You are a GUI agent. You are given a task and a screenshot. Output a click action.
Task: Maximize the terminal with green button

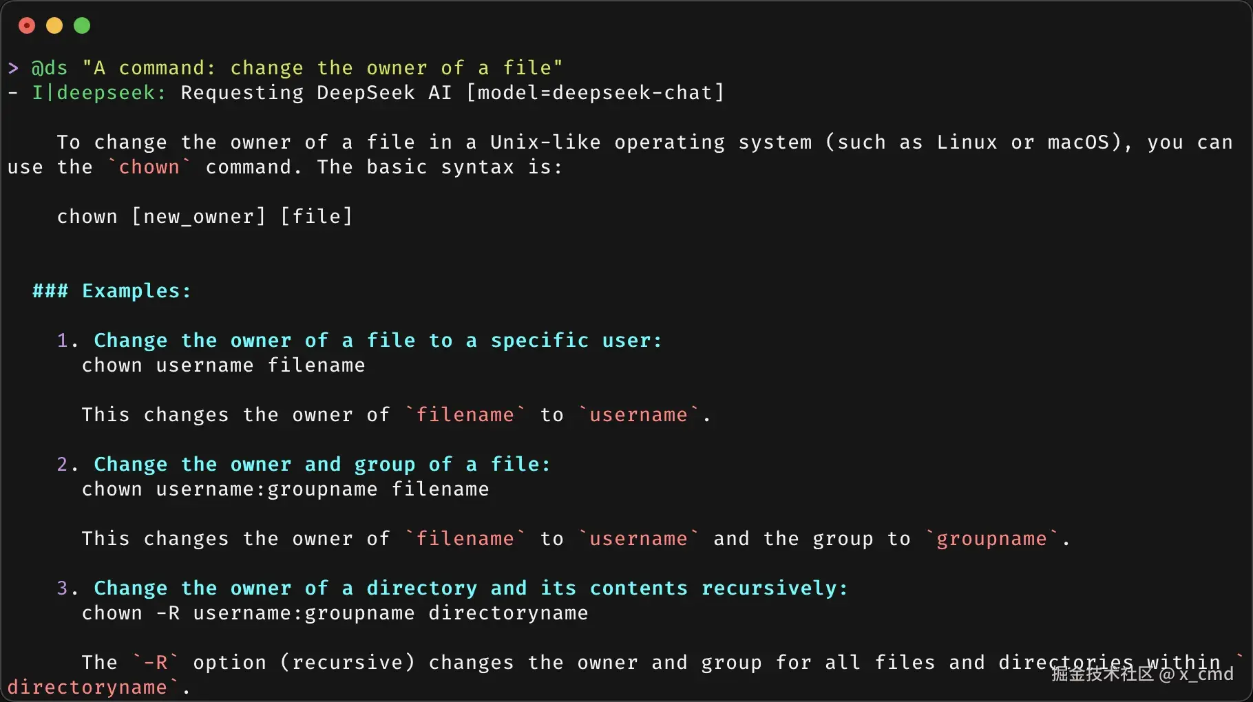point(82,25)
